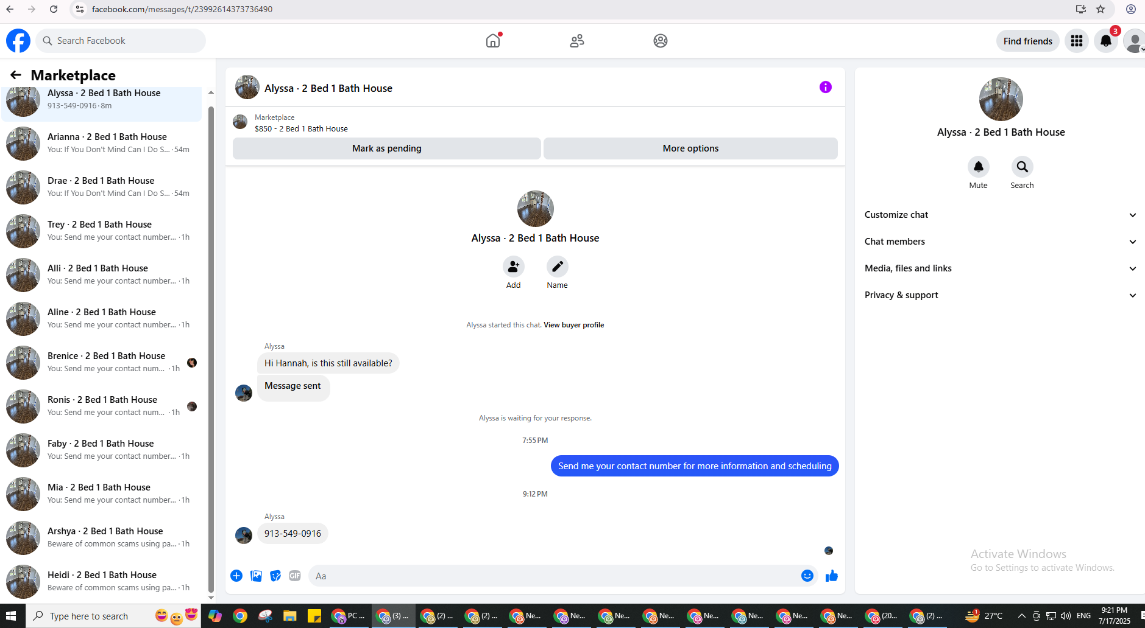Show hidden system tray icons
1145x628 pixels.
point(1021,616)
